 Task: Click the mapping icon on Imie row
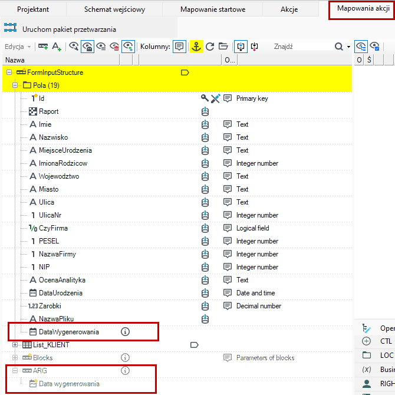(x=205, y=124)
